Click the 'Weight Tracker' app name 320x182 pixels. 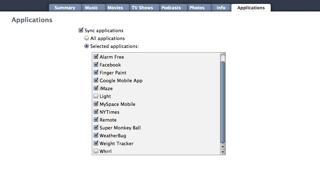(x=116, y=144)
